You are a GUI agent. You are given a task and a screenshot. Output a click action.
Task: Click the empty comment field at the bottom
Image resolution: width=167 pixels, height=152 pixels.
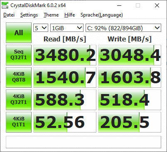(83, 142)
